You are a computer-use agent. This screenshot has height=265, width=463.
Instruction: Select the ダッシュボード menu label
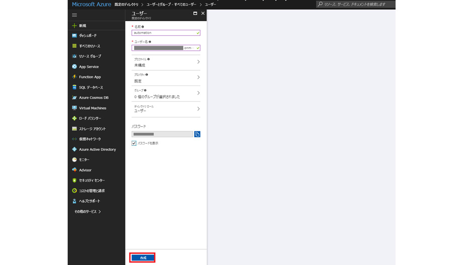88,36
